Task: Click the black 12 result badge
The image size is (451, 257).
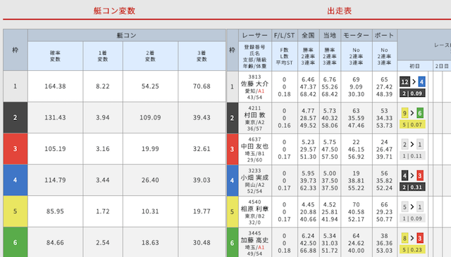Action: coord(404,82)
